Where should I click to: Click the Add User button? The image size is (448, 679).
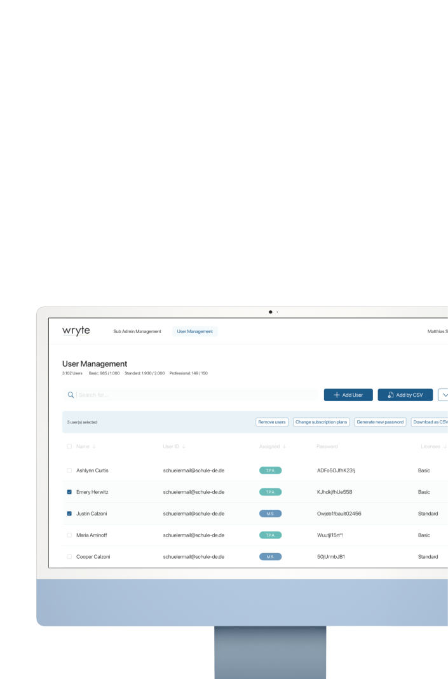click(348, 395)
